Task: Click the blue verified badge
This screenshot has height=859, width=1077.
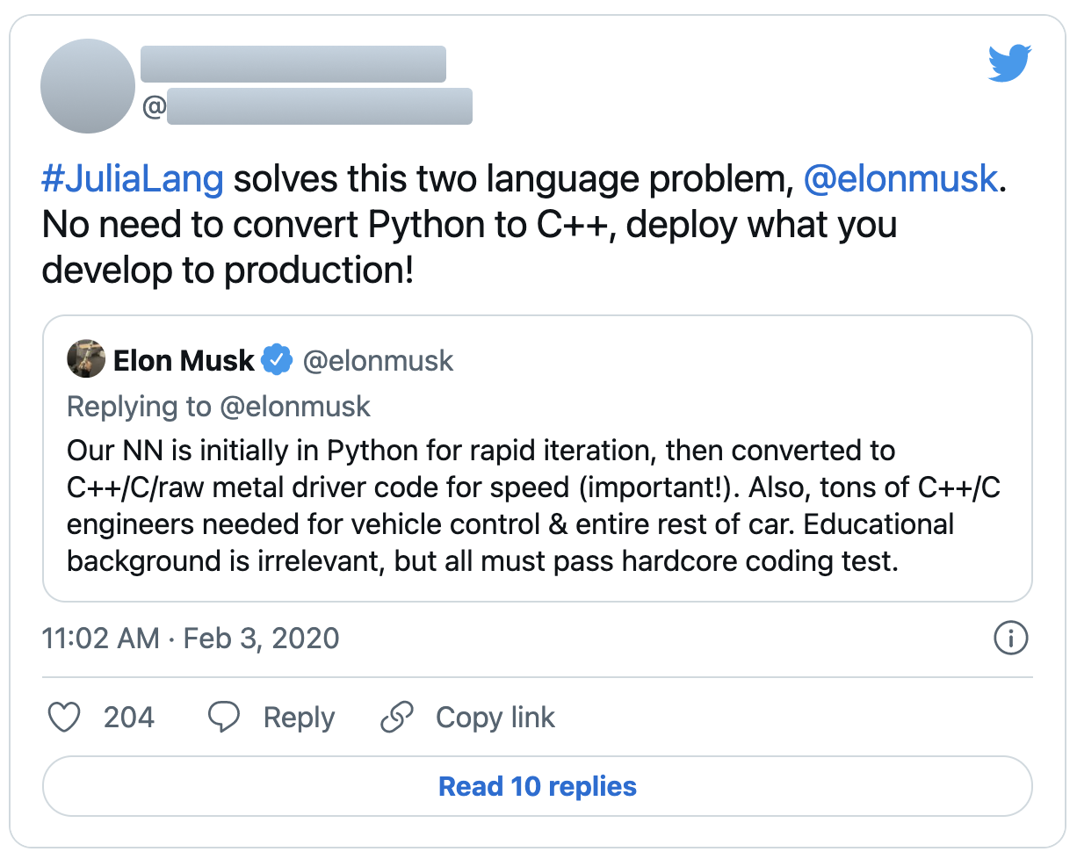Action: pos(279,360)
